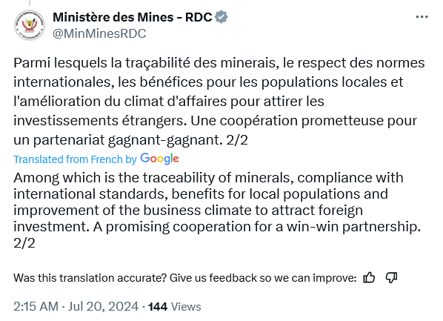This screenshot has height=321, width=443.
Task: Give the translation a thumbs down
Action: tap(391, 278)
